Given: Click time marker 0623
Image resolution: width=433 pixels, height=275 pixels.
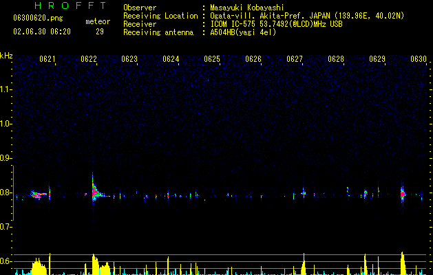Looking at the screenshot, I should [129, 59].
